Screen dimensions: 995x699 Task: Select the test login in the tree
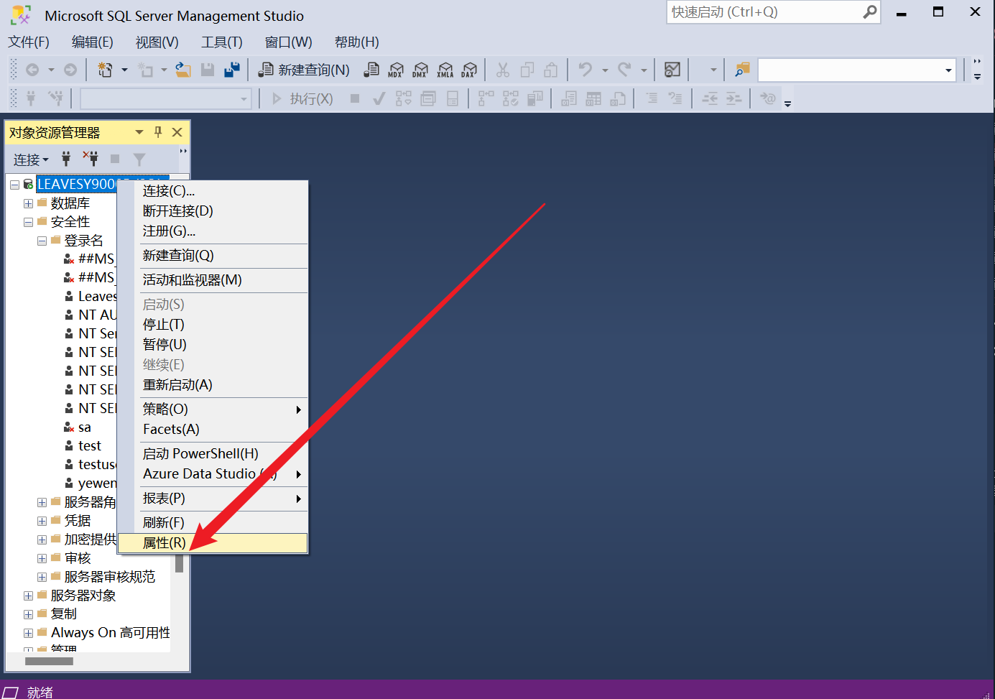[x=90, y=446]
